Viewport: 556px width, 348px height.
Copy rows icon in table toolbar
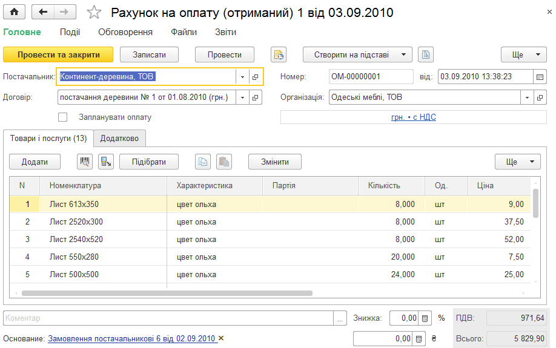point(203,162)
